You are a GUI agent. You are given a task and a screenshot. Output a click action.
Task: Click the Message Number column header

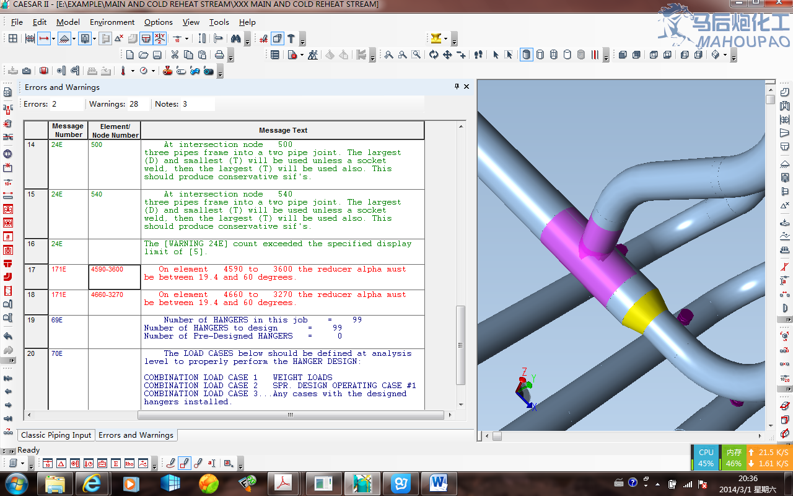point(68,130)
